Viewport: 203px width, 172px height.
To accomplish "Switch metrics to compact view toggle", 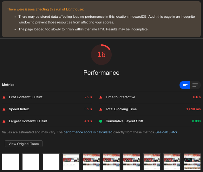I will click(185, 85).
